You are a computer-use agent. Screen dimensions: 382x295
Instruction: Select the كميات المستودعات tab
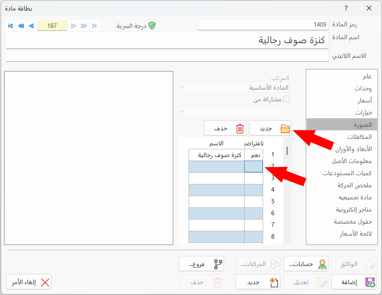pyautogui.click(x=342, y=173)
